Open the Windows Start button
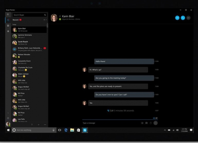This screenshot has height=143, width=198. point(8,130)
